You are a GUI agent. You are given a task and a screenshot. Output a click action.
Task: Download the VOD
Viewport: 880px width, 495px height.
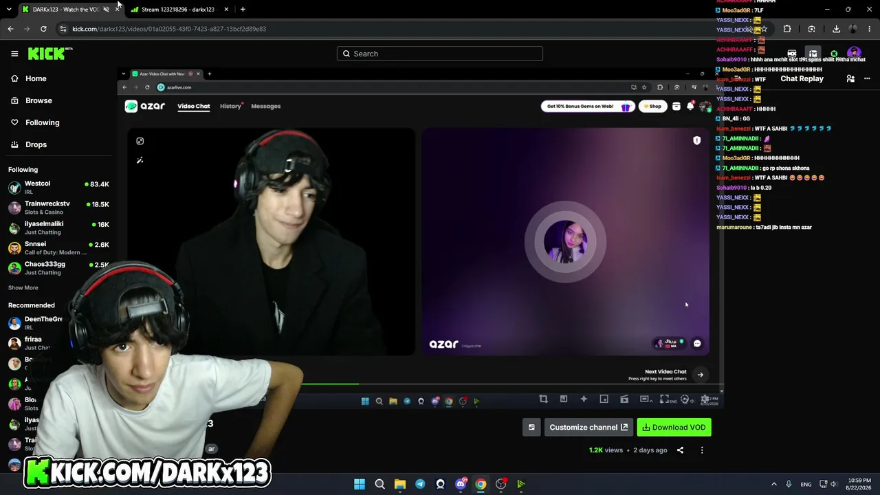pyautogui.click(x=674, y=427)
